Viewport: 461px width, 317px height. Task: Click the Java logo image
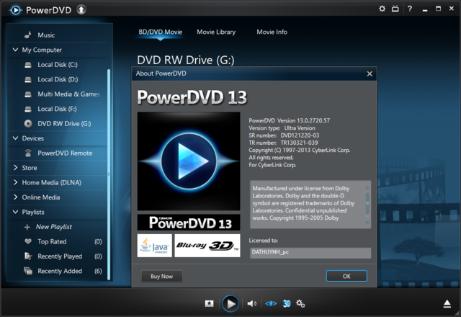[155, 246]
